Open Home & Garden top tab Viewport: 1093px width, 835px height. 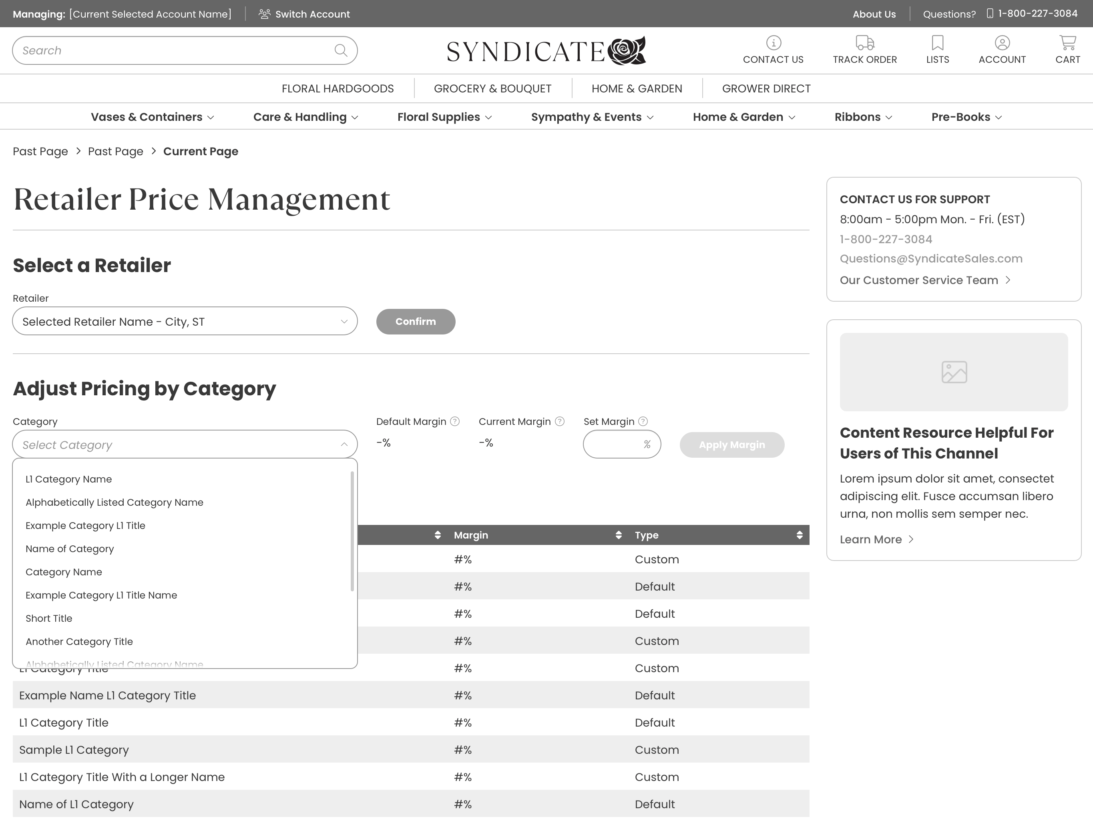click(x=637, y=88)
